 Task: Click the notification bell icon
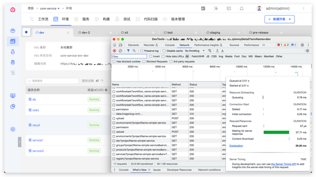[241, 8]
